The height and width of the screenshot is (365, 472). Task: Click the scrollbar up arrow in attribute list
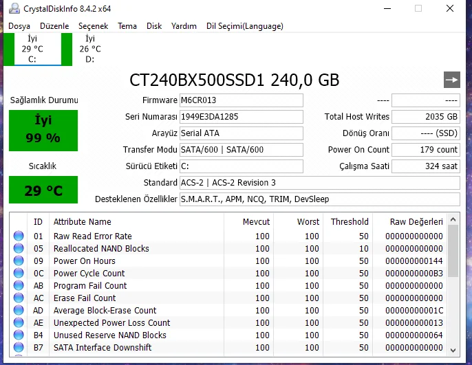pos(453,220)
